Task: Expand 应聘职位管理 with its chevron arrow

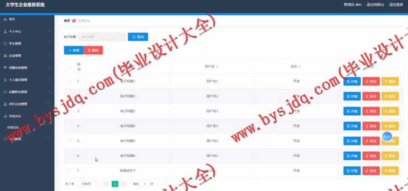Action: pyautogui.click(x=49, y=92)
